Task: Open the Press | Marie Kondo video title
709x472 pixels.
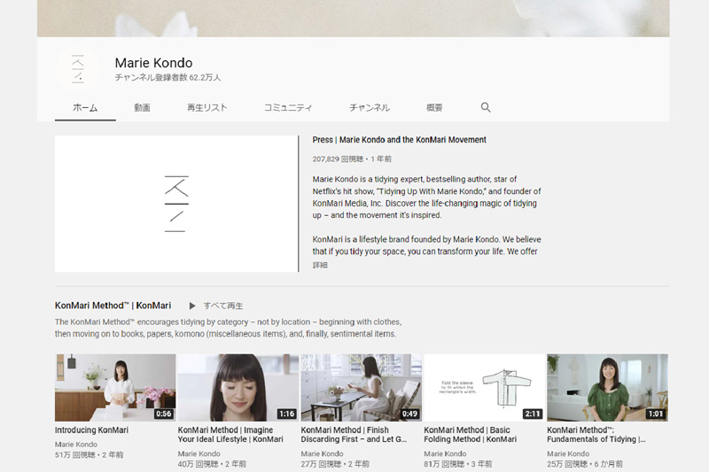Action: click(x=400, y=140)
